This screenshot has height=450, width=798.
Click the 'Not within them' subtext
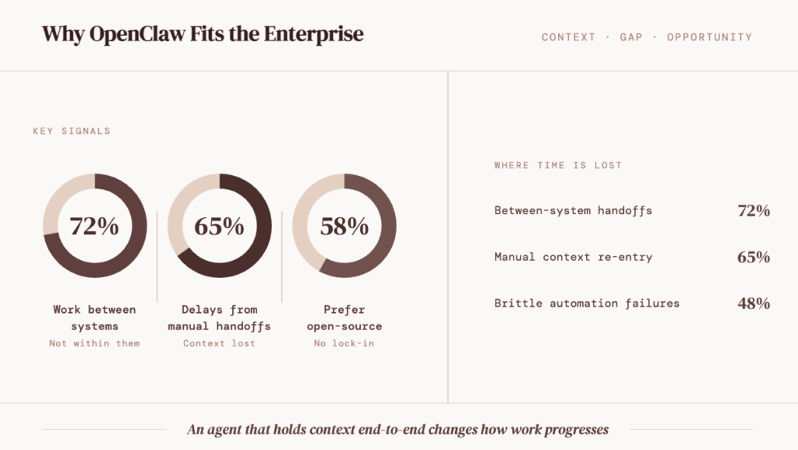click(94, 343)
